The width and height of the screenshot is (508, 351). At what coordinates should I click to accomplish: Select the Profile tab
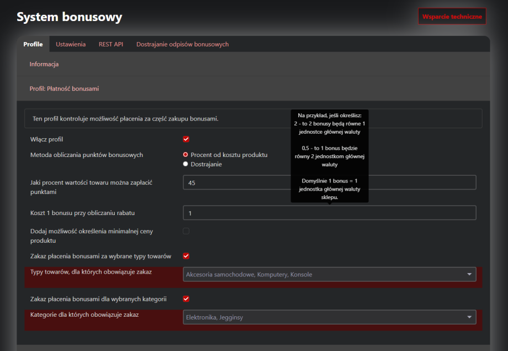(33, 44)
